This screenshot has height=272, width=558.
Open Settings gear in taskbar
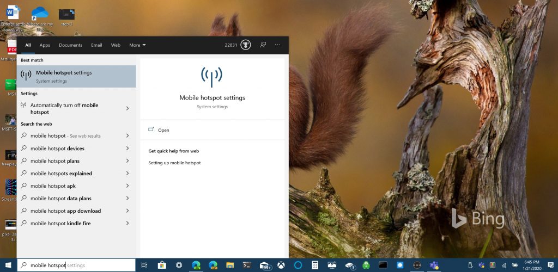tap(179, 265)
